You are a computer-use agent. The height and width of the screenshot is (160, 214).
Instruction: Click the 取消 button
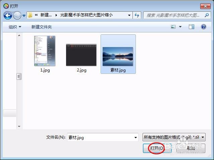pyautogui.click(x=191, y=148)
